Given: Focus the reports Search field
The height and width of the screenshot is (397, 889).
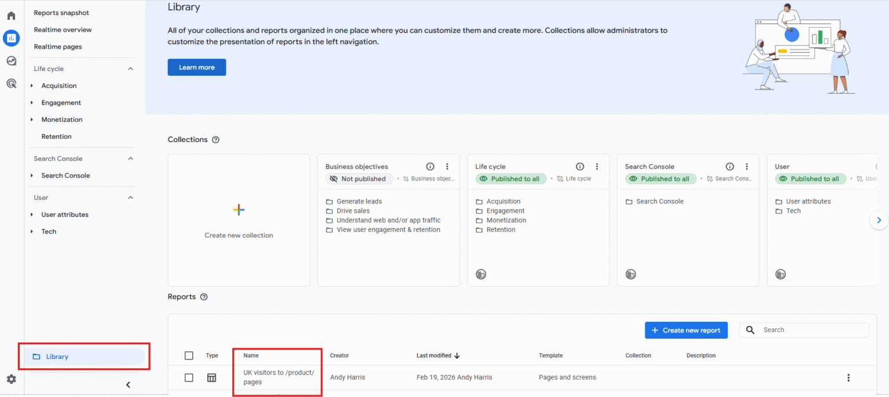Looking at the screenshot, I should (804, 330).
